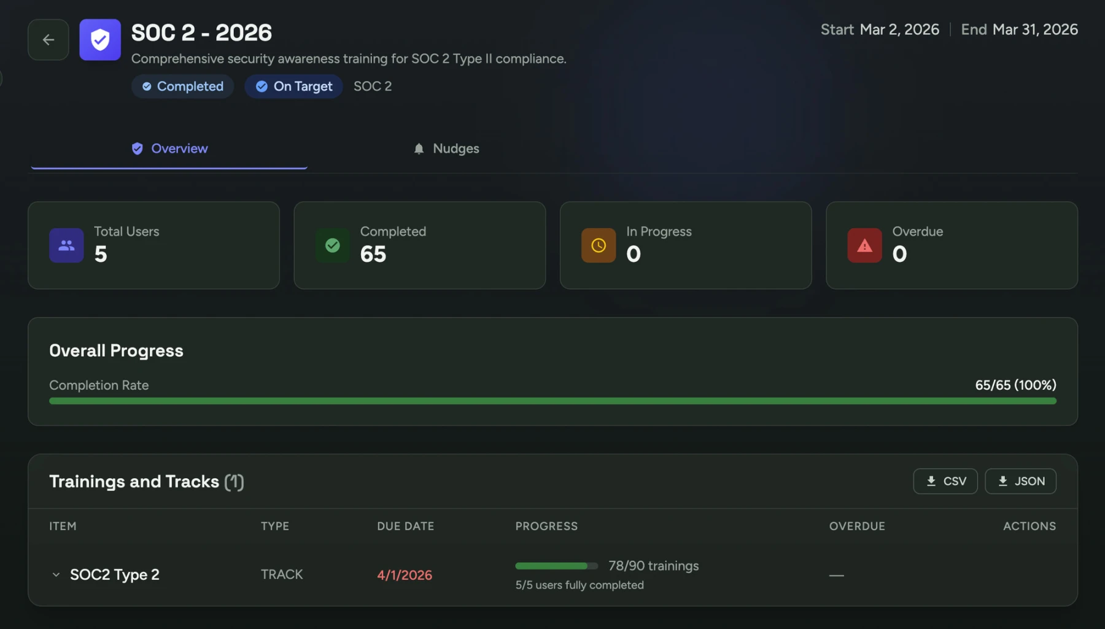Click the TRACK type cell

[x=282, y=575]
